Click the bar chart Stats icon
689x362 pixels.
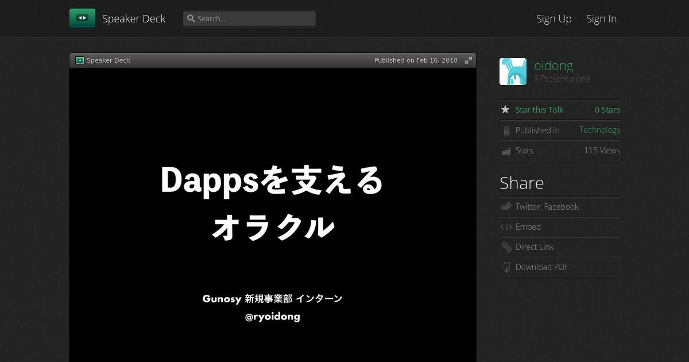506,151
